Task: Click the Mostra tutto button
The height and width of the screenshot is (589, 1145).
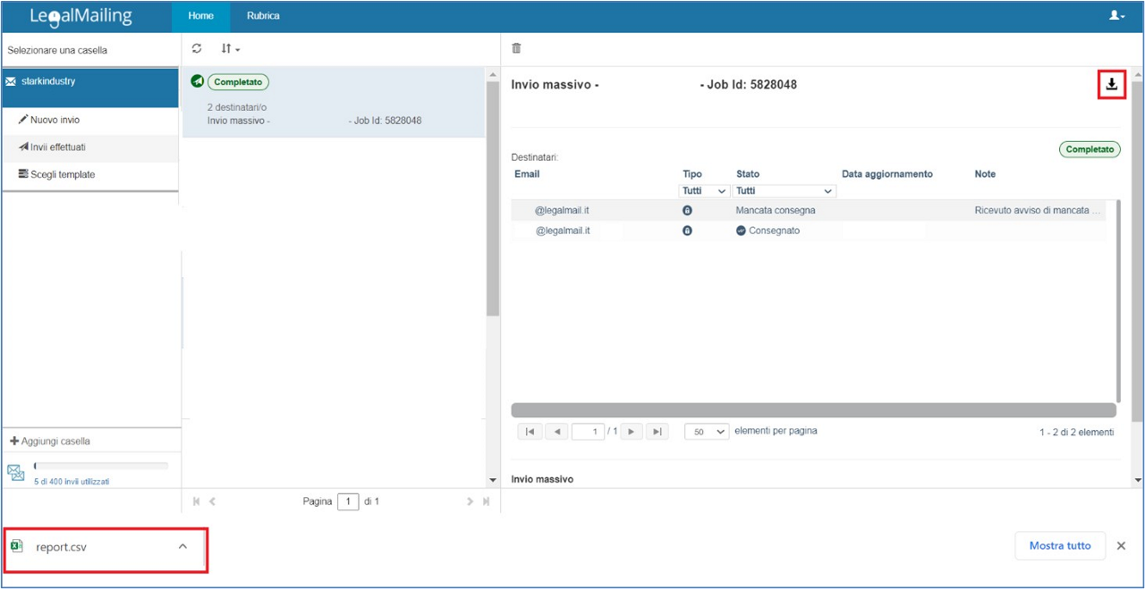Action: 1059,545
